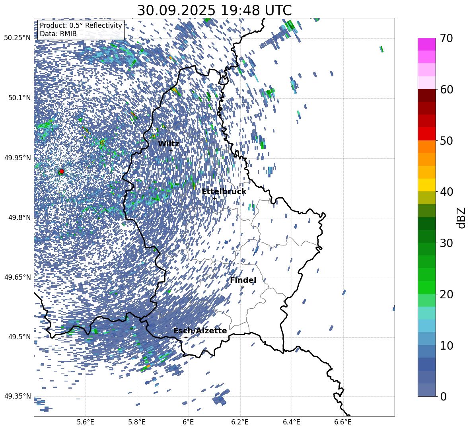Viewport: 471px width, 430px height.
Task: Click the 5.6°E longitude label
Action: [x=85, y=422]
